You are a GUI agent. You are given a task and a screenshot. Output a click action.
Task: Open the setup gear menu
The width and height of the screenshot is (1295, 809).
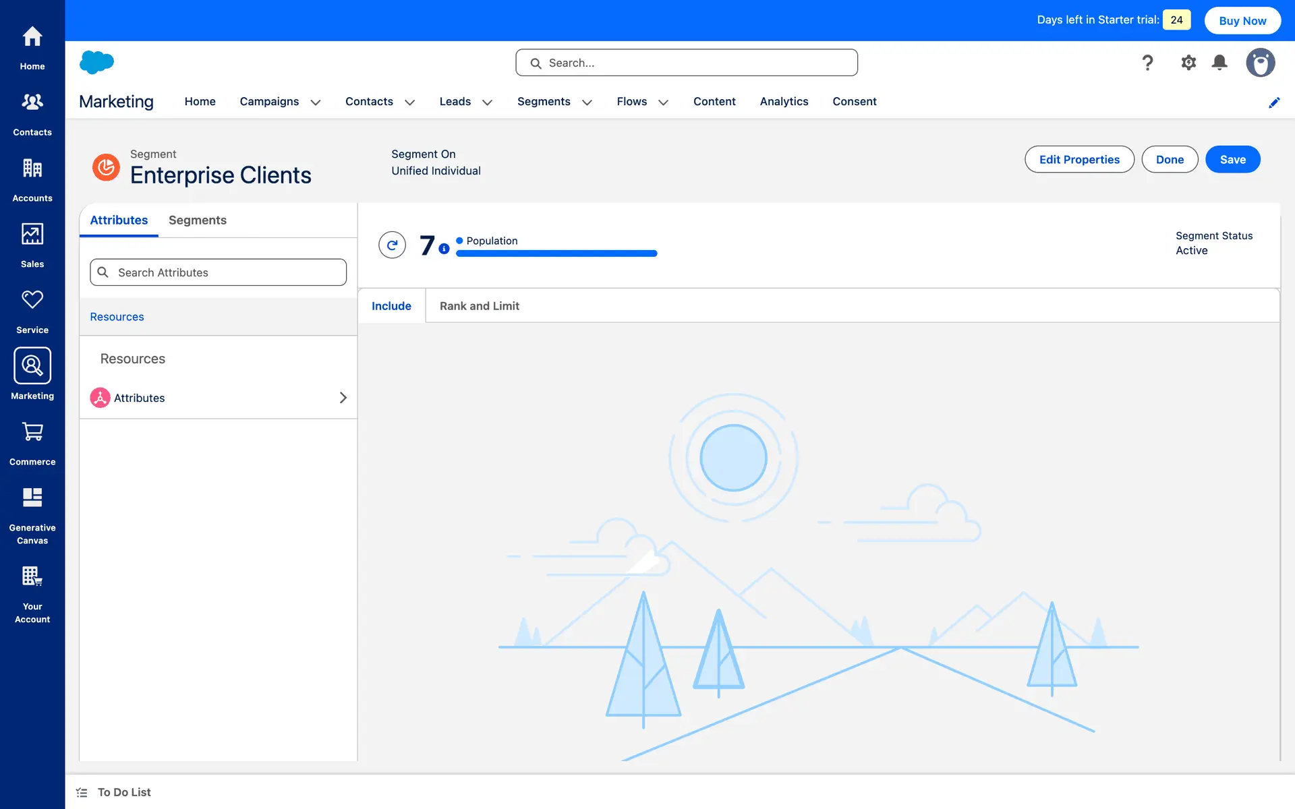coord(1188,63)
